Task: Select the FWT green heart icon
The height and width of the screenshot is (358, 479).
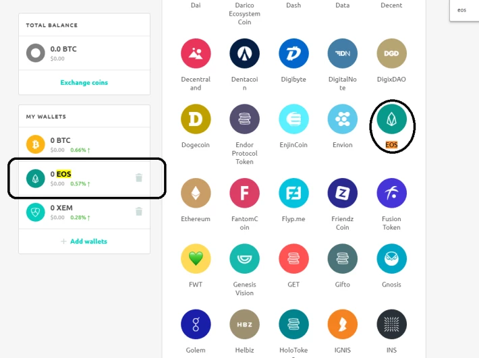Action: point(196,258)
